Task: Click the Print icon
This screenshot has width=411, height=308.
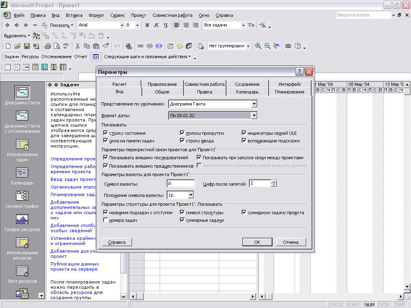Action: (x=47, y=46)
